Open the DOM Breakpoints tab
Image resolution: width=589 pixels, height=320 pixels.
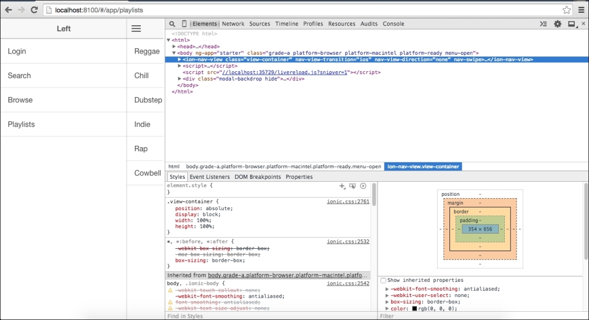click(258, 176)
